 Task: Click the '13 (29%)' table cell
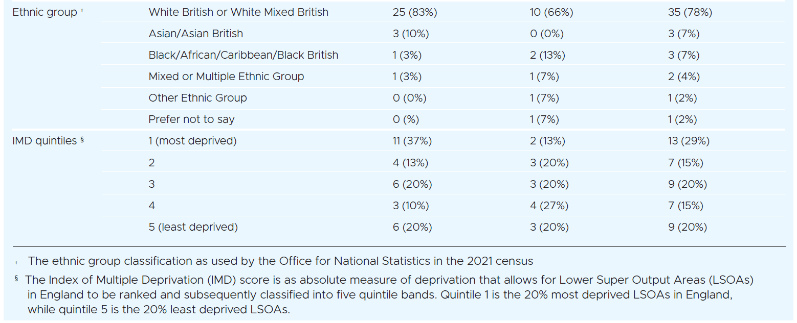(689, 141)
